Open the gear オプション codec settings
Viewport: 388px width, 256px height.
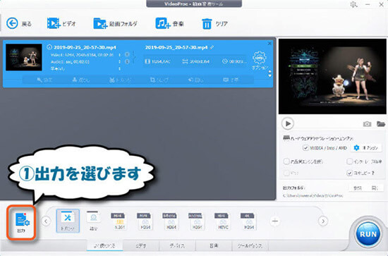coord(260,61)
